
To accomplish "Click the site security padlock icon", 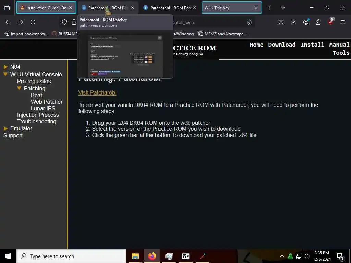I will tap(74, 22).
